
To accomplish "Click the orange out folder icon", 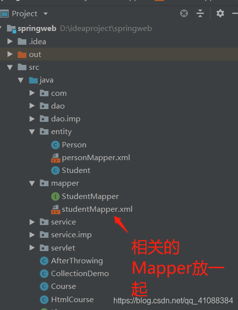I will point(22,55).
